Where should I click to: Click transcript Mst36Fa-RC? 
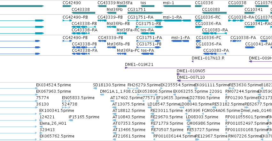[x=121, y=33]
